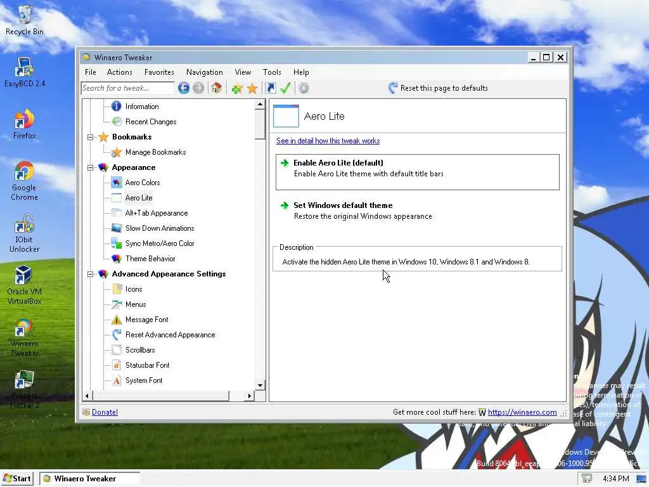Screen dimensions: 649x487
Task: Select Menus in the tree
Action: (136, 304)
